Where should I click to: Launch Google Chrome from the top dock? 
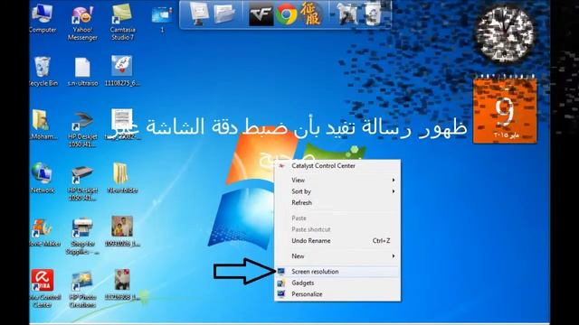click(286, 14)
